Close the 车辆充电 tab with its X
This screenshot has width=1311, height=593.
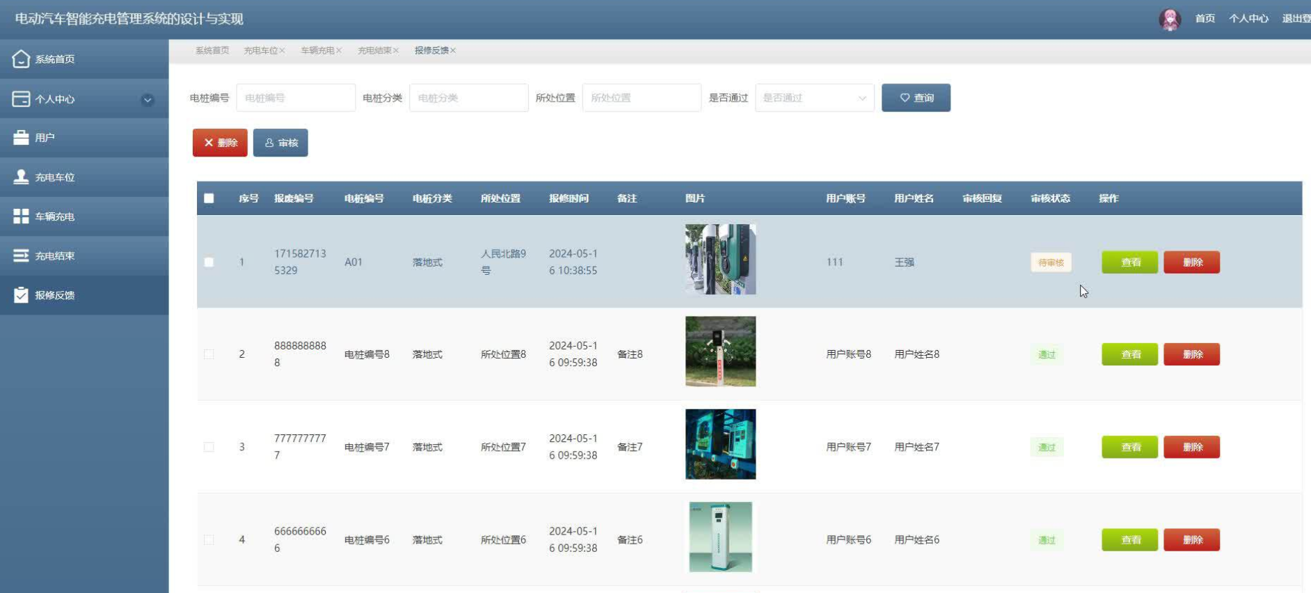pyautogui.click(x=339, y=51)
